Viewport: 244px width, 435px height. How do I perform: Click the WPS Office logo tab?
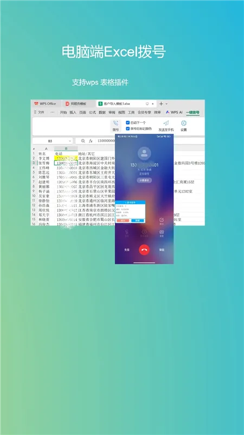[x=45, y=104]
